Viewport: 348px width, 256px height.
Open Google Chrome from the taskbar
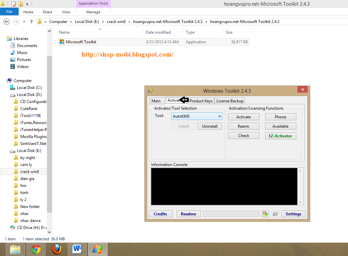pos(36,249)
